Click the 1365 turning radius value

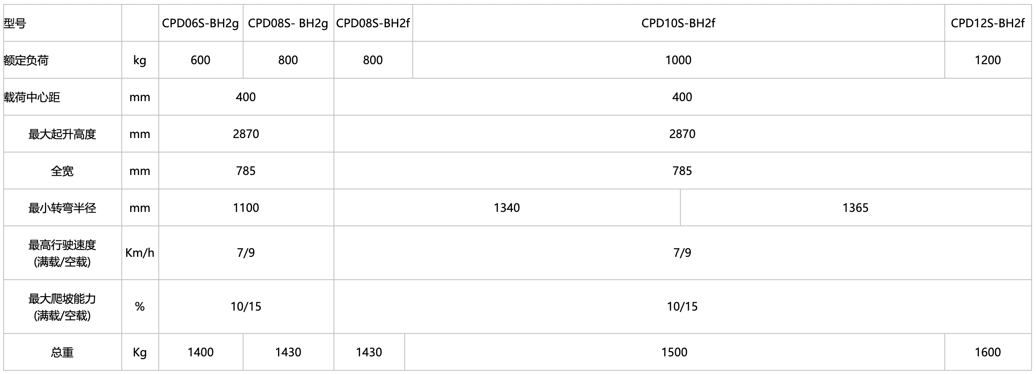(x=856, y=208)
